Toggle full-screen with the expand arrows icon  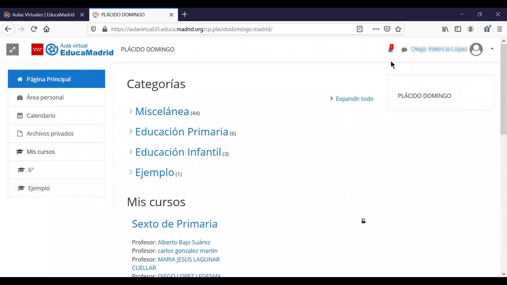(x=12, y=49)
